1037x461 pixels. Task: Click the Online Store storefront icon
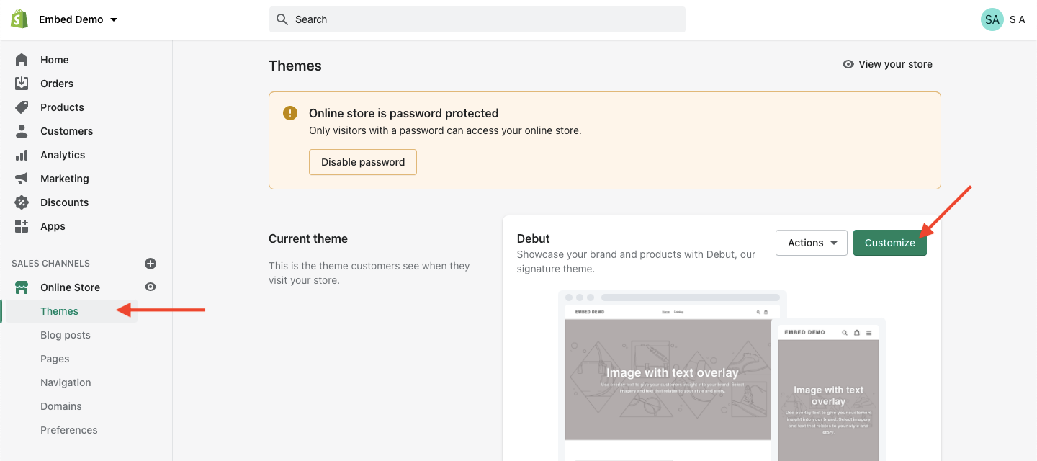pos(22,287)
